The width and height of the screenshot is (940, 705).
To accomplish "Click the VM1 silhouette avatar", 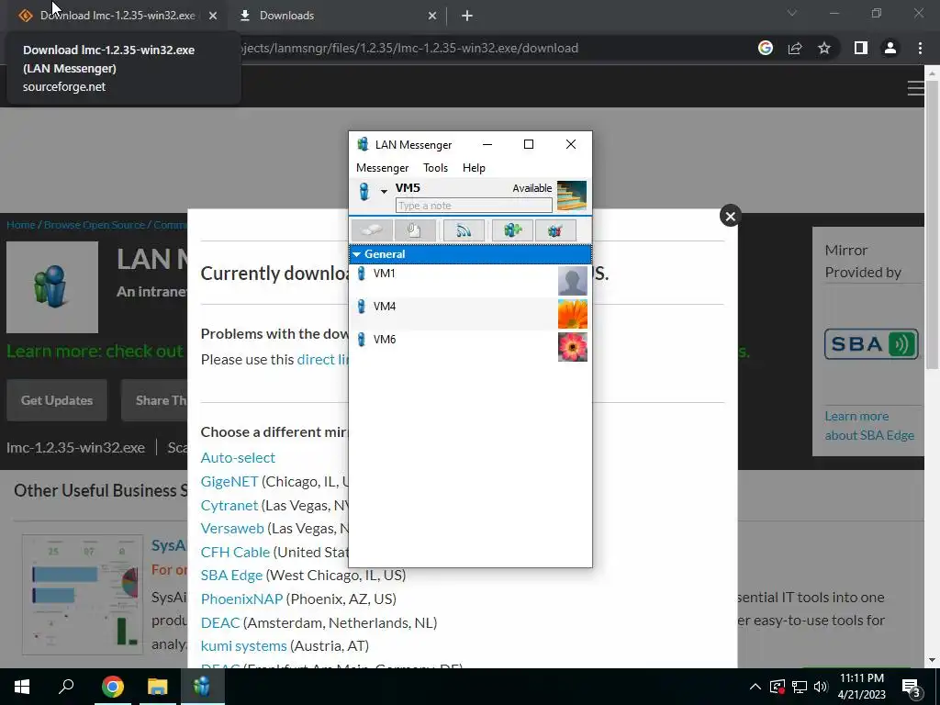I will point(573,281).
